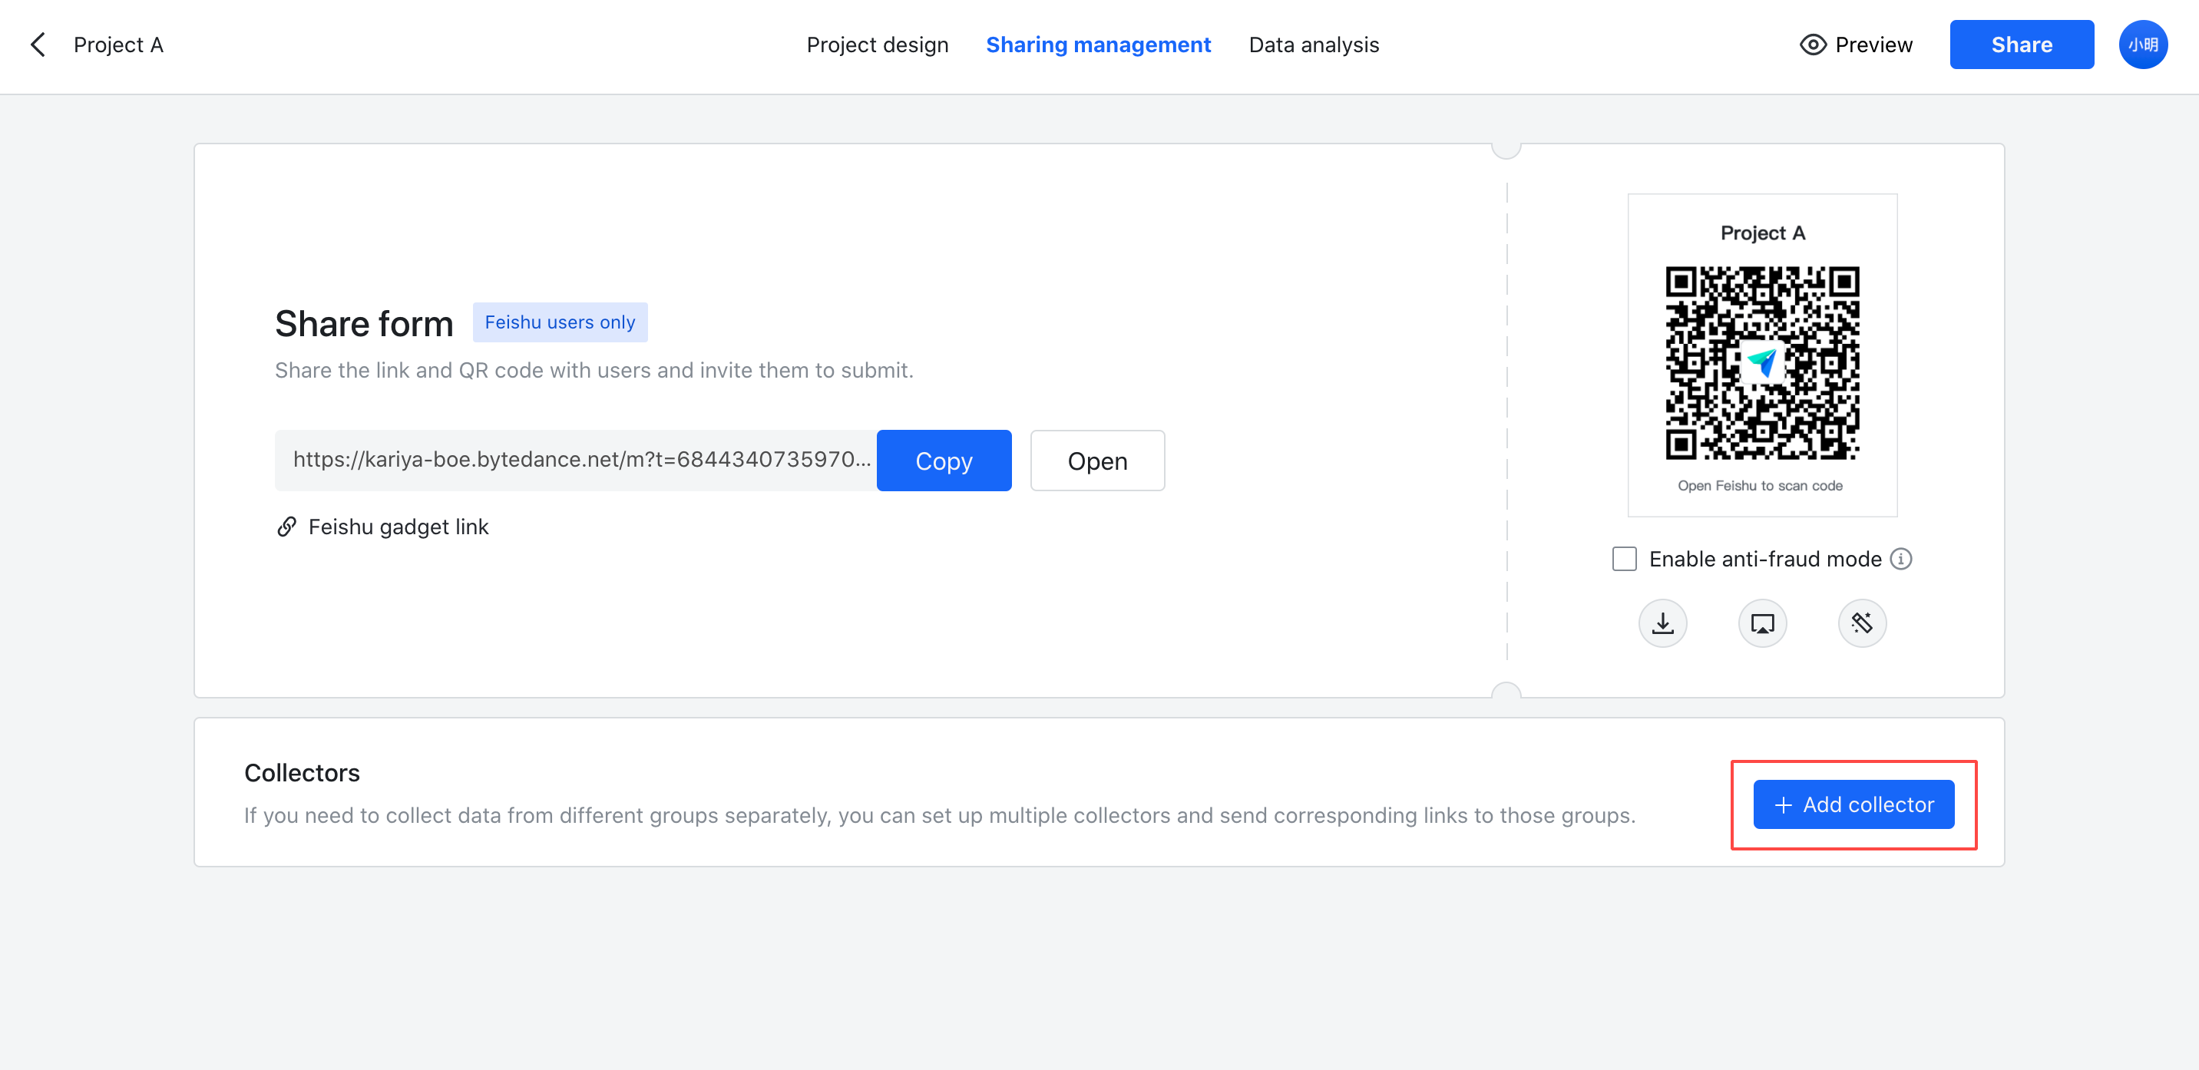
Task: Open the user avatar menu
Action: 2143,45
